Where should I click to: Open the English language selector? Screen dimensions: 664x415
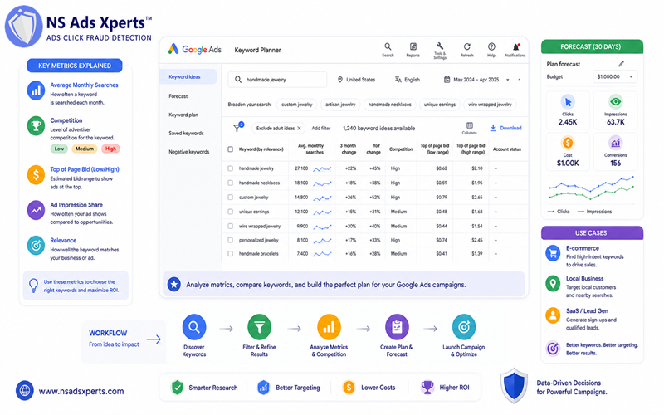click(408, 80)
